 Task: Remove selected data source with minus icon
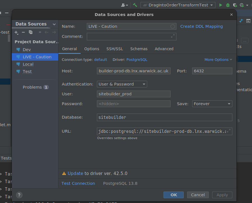point(23,32)
